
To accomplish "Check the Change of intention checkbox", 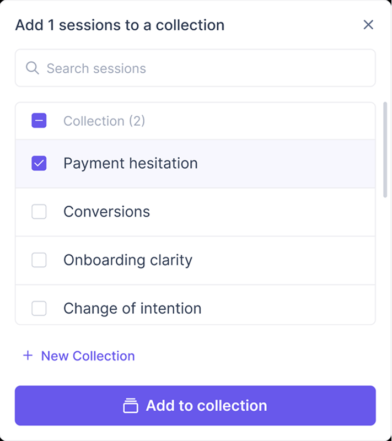I will click(x=39, y=308).
